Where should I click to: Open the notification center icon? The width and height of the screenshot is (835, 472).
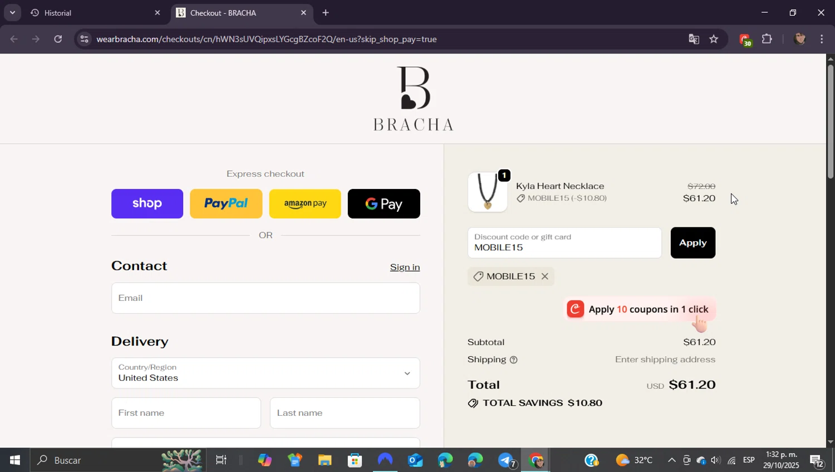click(817, 460)
